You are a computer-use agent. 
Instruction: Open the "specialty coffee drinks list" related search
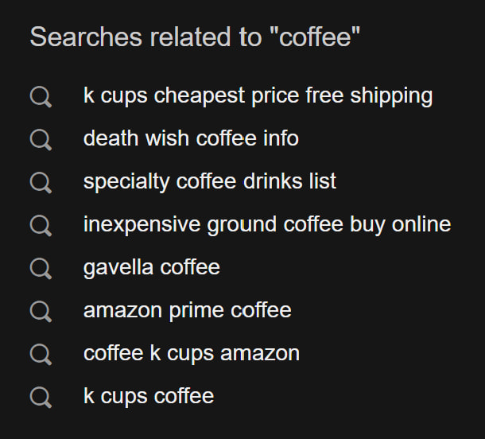(x=209, y=181)
